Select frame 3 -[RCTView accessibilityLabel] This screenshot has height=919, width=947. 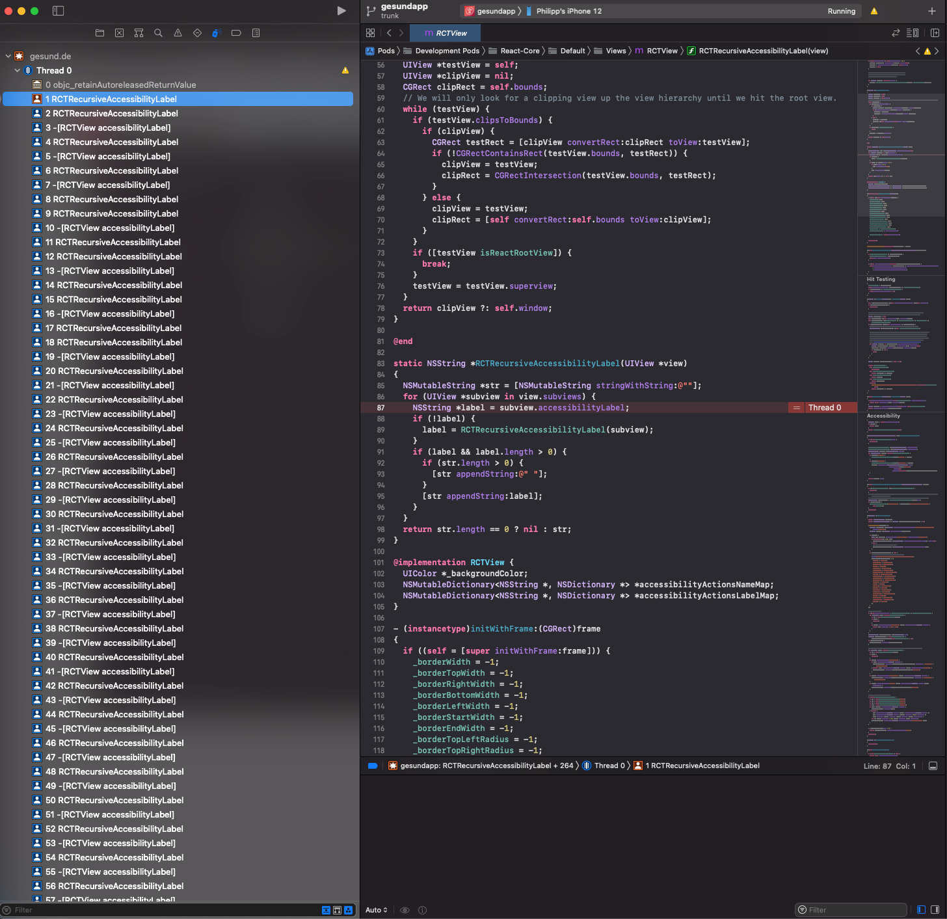[178, 127]
